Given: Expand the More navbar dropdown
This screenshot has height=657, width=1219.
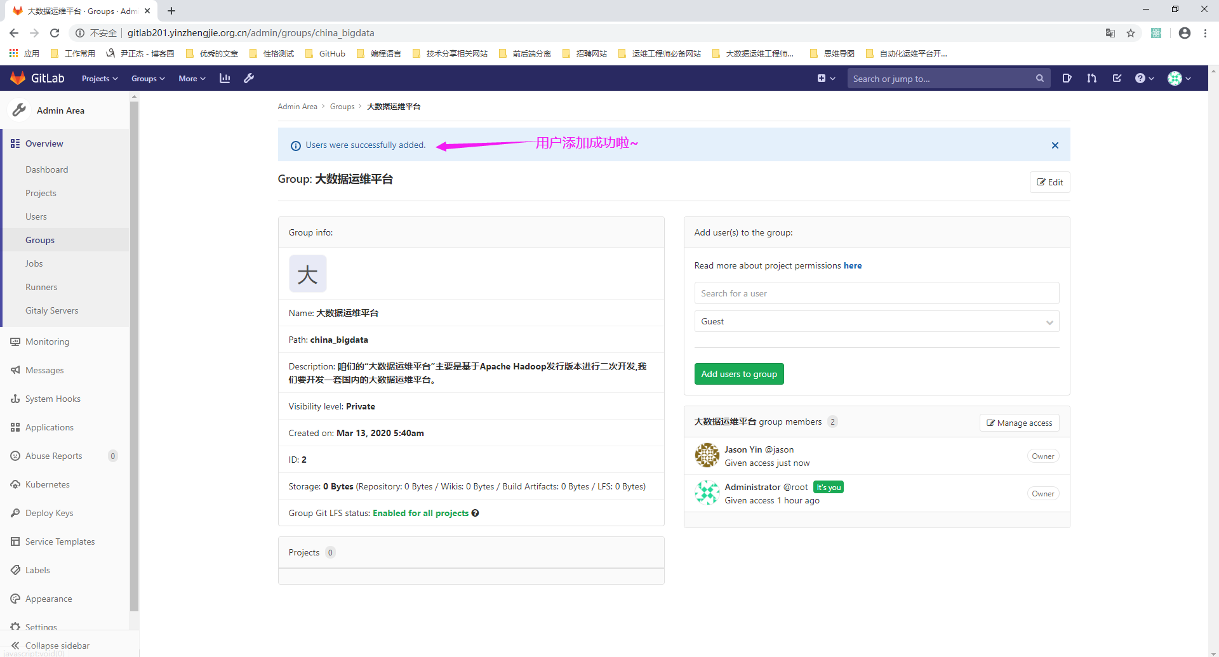Looking at the screenshot, I should [x=192, y=79].
